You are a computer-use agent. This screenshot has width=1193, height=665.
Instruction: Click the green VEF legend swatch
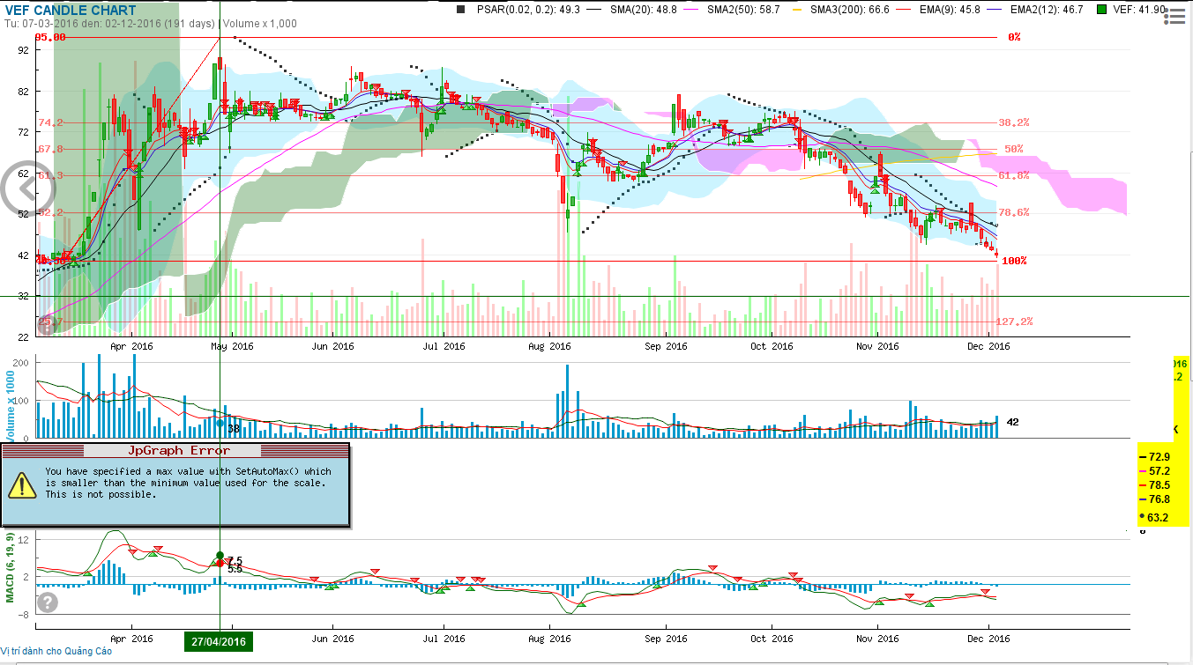point(1102,10)
